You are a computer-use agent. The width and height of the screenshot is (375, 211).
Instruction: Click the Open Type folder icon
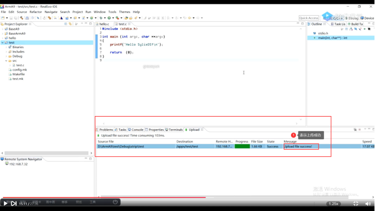[x=126, y=18]
